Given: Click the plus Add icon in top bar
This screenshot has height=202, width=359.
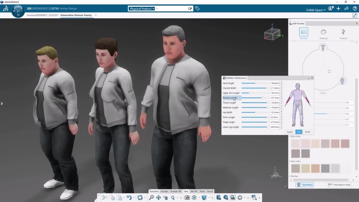Looking at the screenshot, I should [338, 9].
